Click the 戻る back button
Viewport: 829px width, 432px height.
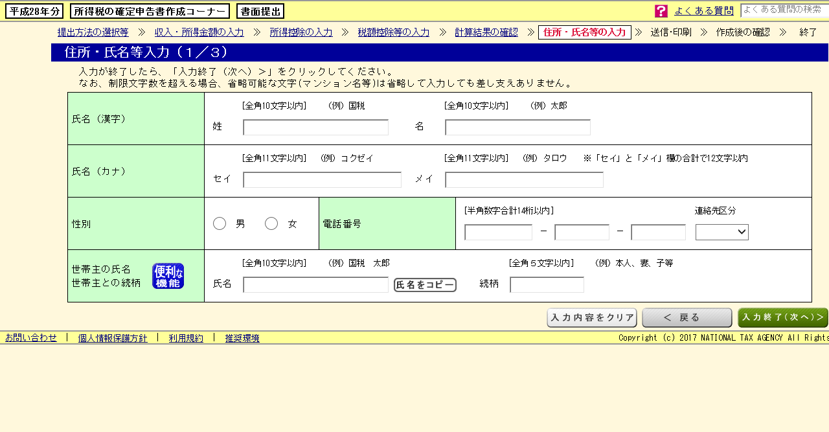[687, 317]
